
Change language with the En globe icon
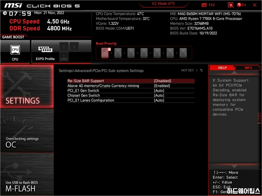coord(242,5)
